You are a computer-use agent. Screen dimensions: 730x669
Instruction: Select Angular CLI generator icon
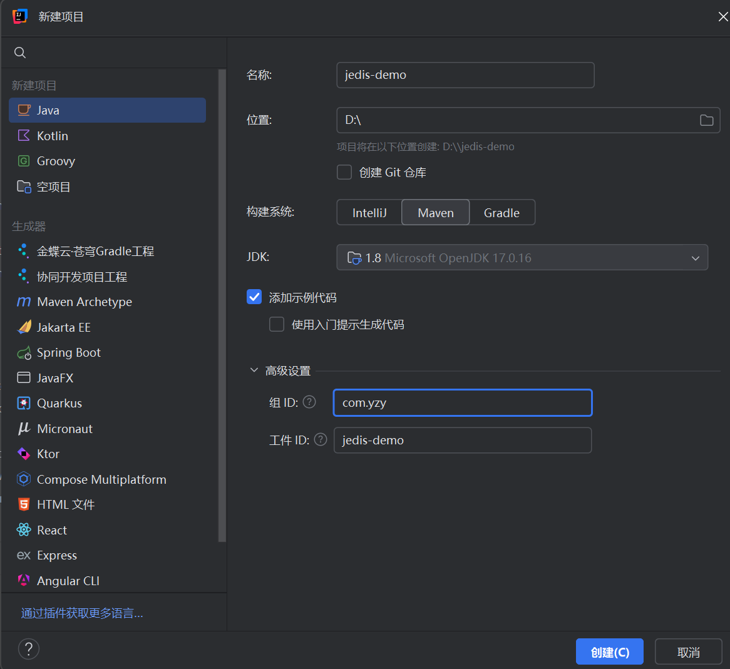point(24,580)
